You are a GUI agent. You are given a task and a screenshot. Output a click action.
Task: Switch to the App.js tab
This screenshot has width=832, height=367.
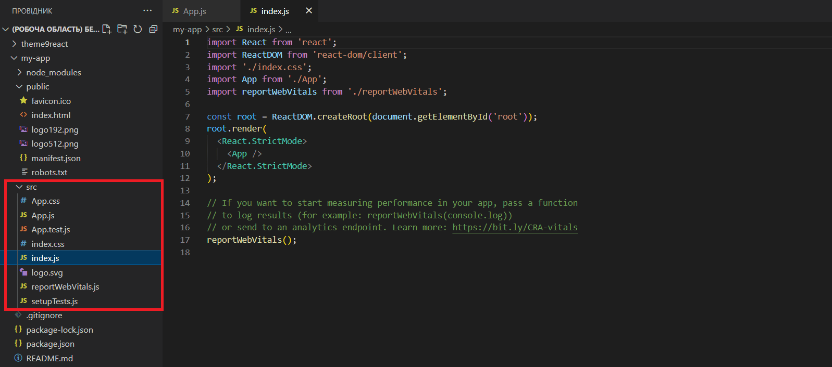click(194, 11)
